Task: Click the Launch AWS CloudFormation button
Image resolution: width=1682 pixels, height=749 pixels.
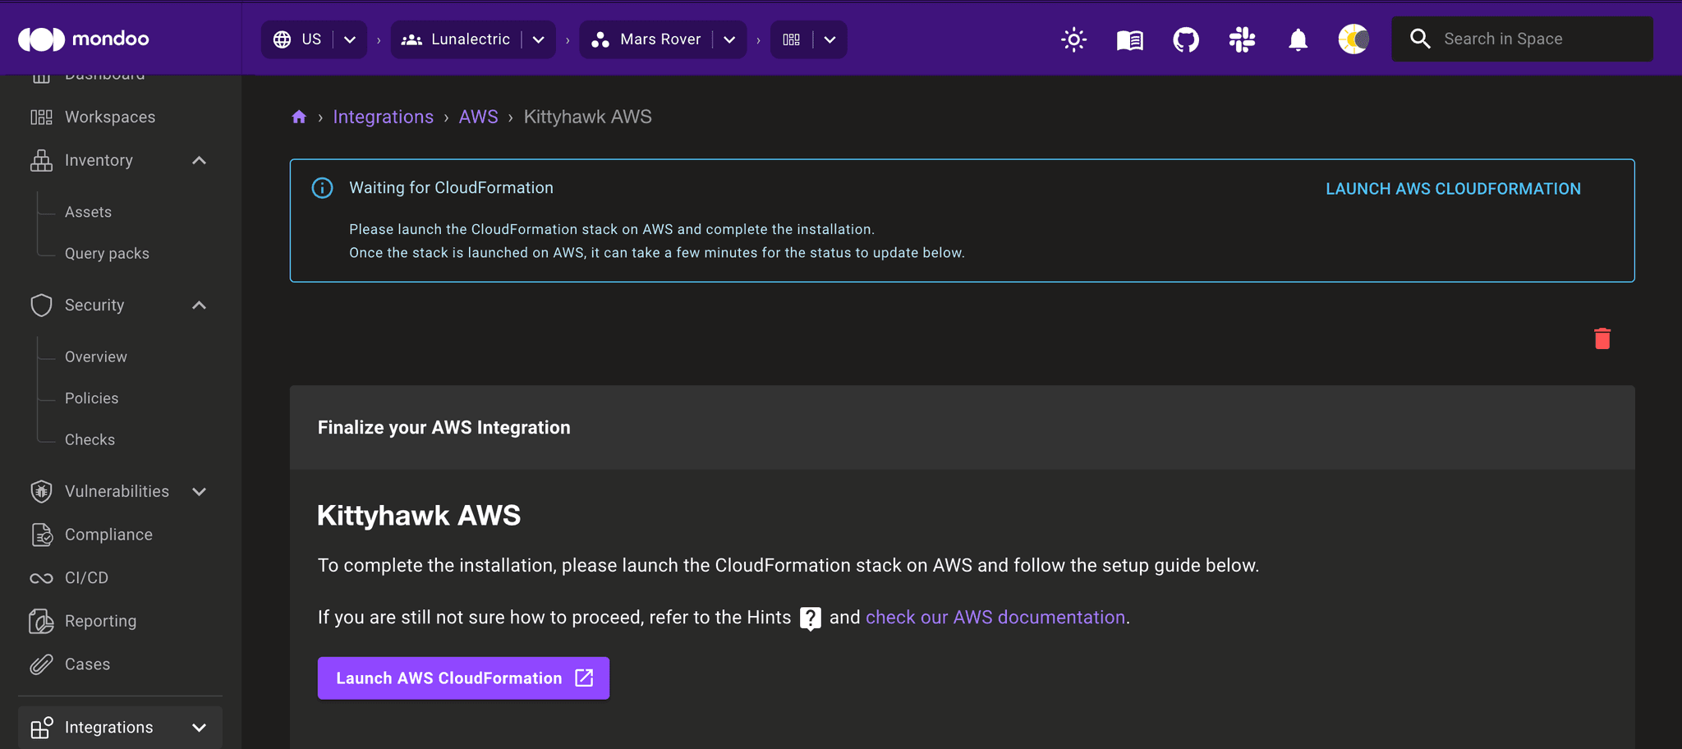Action: click(462, 678)
